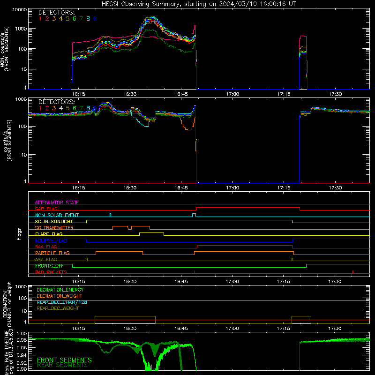Click the HESSI Observing Summary plot title
This screenshot has height=375, width=375.
[x=198, y=4]
